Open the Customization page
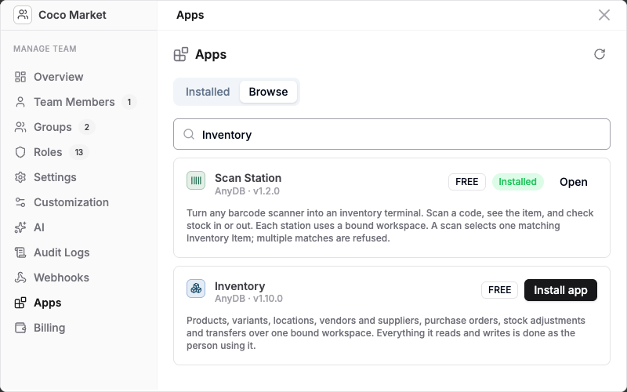 pyautogui.click(x=71, y=202)
